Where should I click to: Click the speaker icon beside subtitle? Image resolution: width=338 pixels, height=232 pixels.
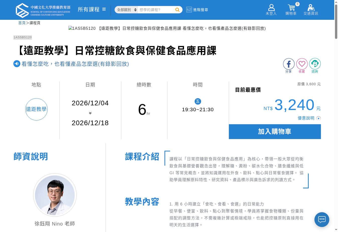17,64
